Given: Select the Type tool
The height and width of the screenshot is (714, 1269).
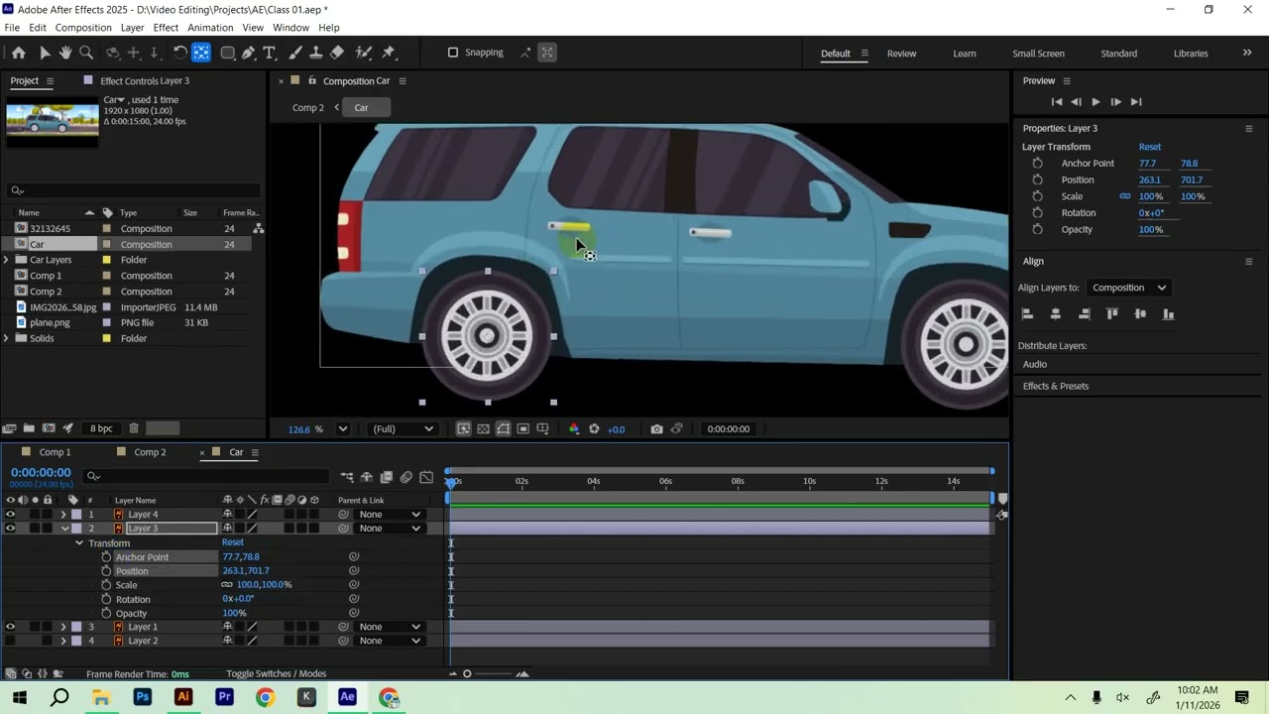Looking at the screenshot, I should click(269, 53).
